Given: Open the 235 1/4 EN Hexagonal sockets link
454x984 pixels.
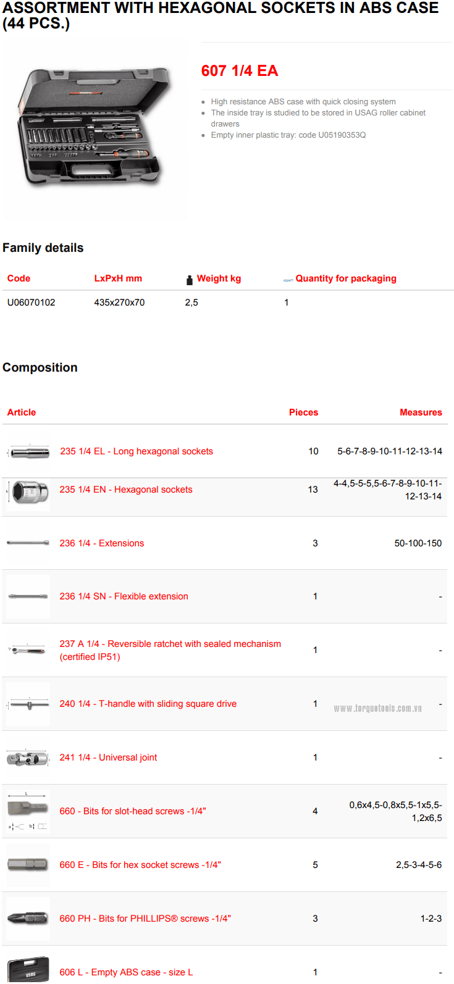Looking at the screenshot, I should click(x=126, y=490).
